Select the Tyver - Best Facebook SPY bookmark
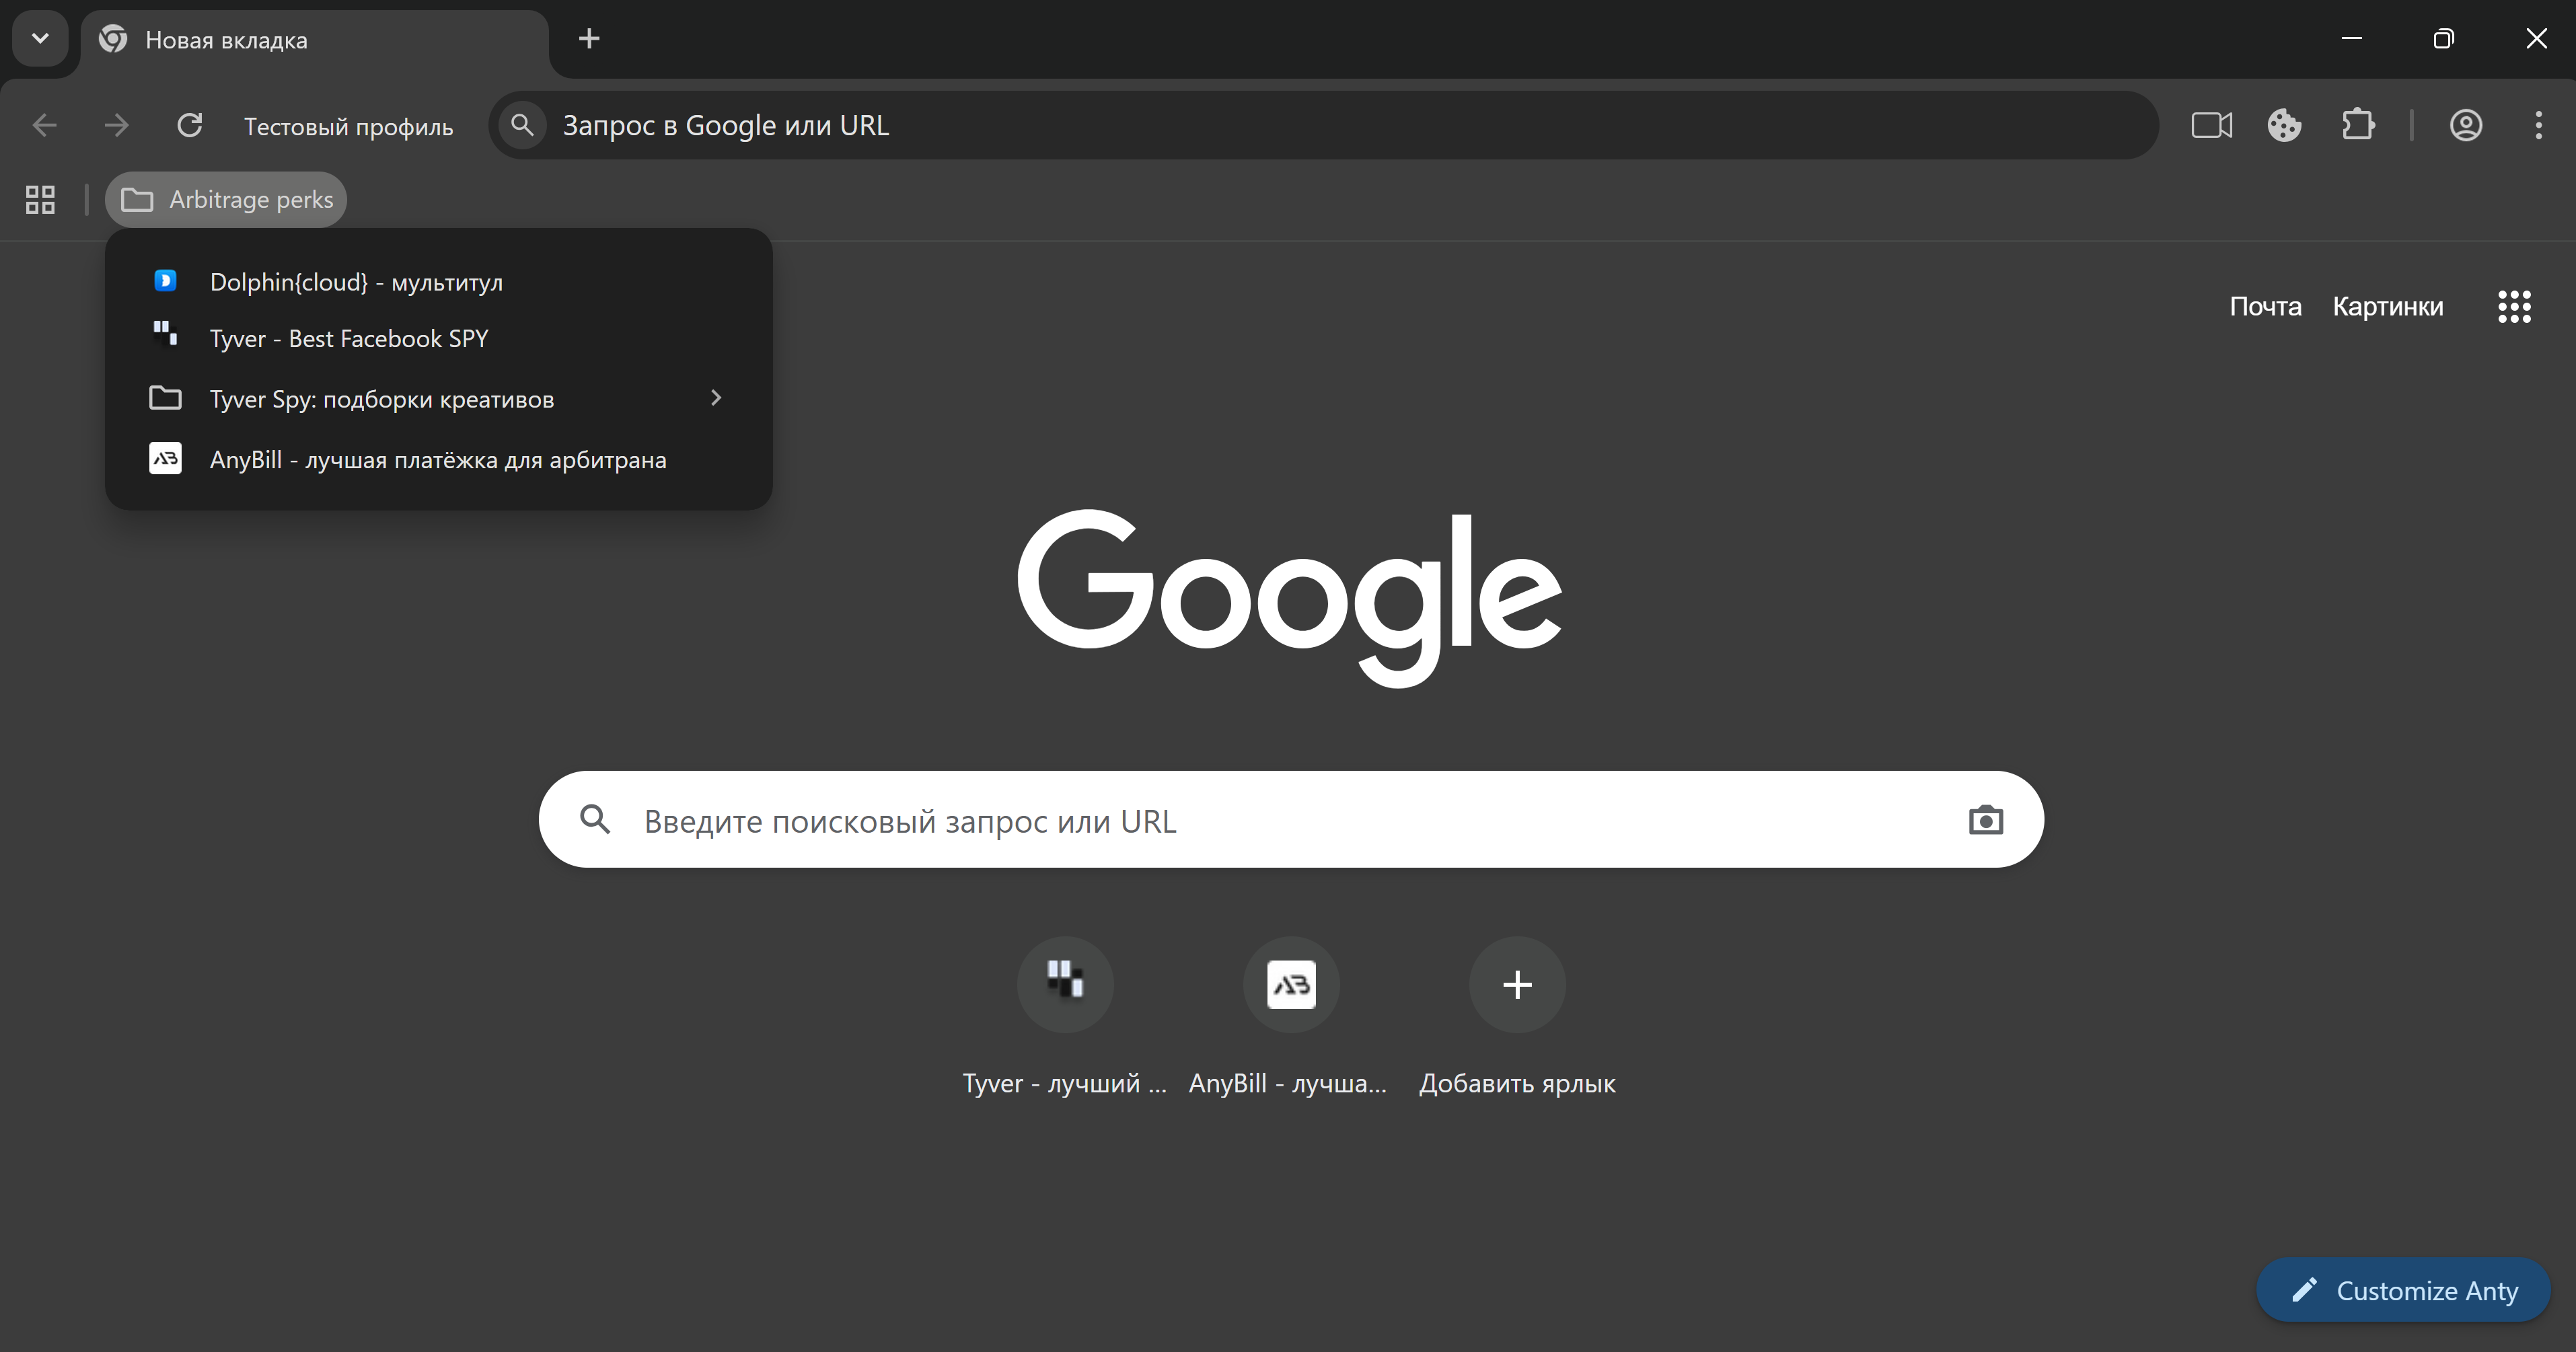The width and height of the screenshot is (2576, 1352). click(x=348, y=339)
